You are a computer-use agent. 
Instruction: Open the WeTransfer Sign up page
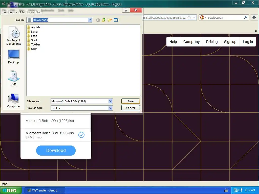(230, 42)
